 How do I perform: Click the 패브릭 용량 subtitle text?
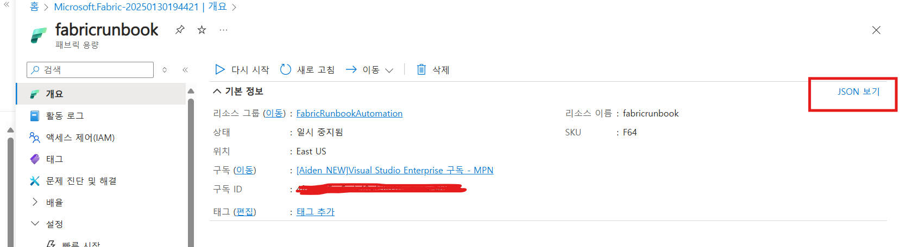coord(77,45)
